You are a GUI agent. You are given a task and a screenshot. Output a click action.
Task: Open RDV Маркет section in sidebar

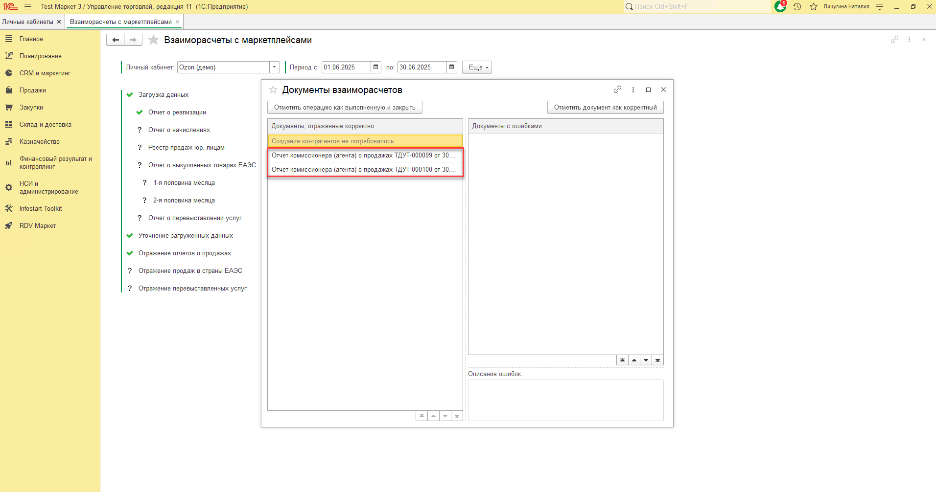[x=38, y=225]
